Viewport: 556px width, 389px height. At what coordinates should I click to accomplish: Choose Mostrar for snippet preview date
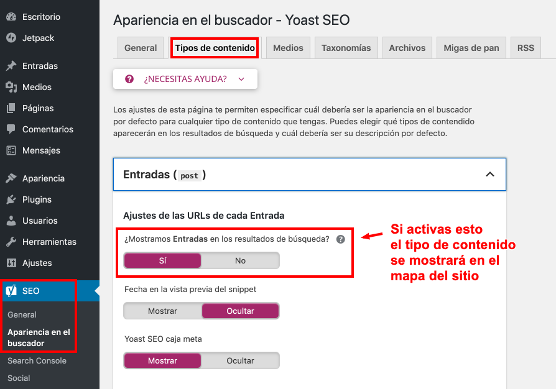[162, 311]
